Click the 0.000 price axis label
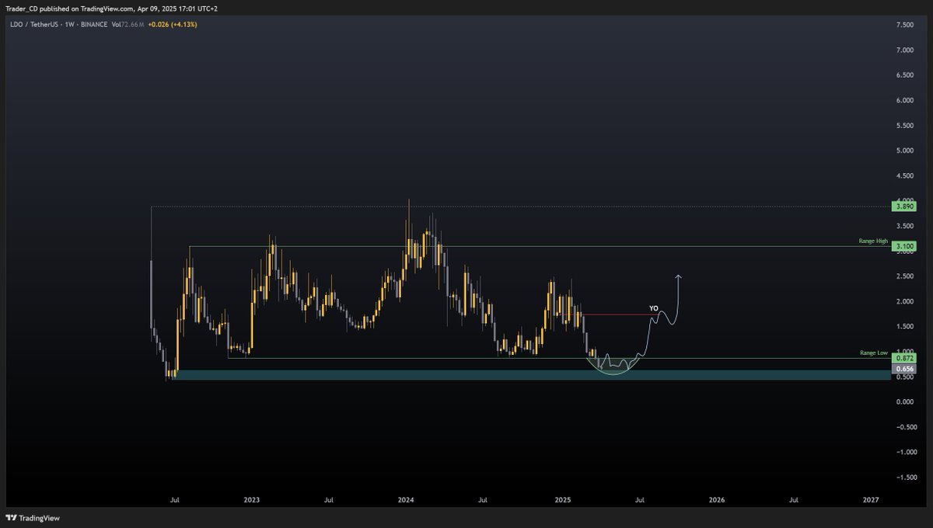This screenshot has width=933, height=528. (x=904, y=401)
